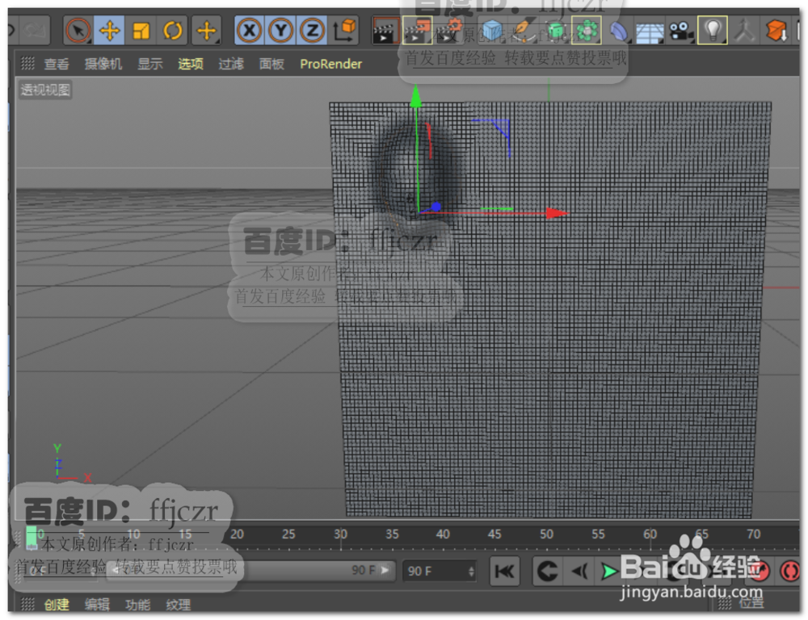808x620 pixels.
Task: Click the autokeying red circular button
Action: pyautogui.click(x=790, y=571)
